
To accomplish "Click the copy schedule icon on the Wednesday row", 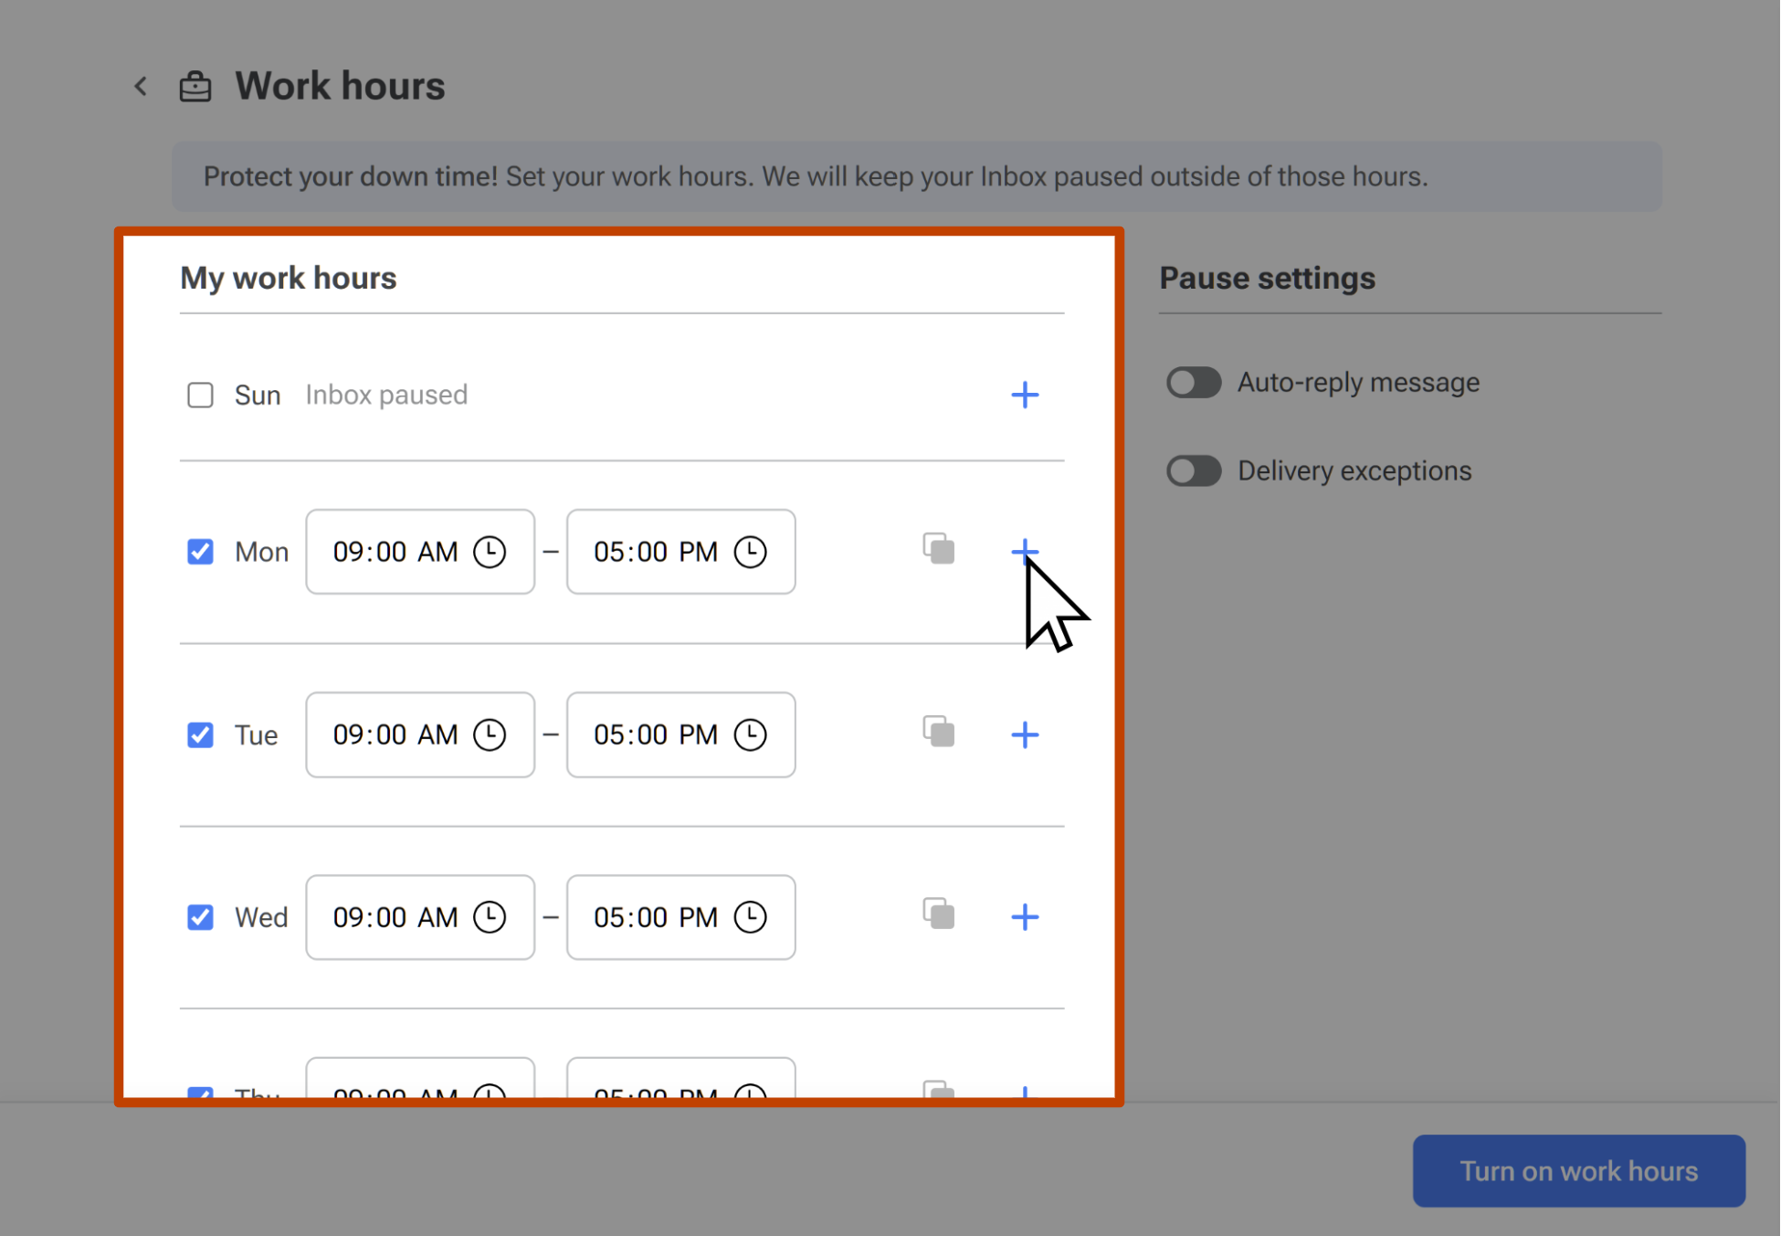I will point(939,914).
